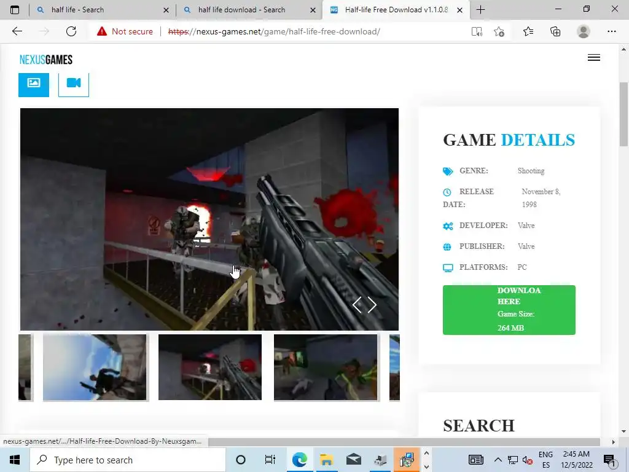Image resolution: width=629 pixels, height=472 pixels.
Task: Click the taskbar search box
Action: pos(128,460)
